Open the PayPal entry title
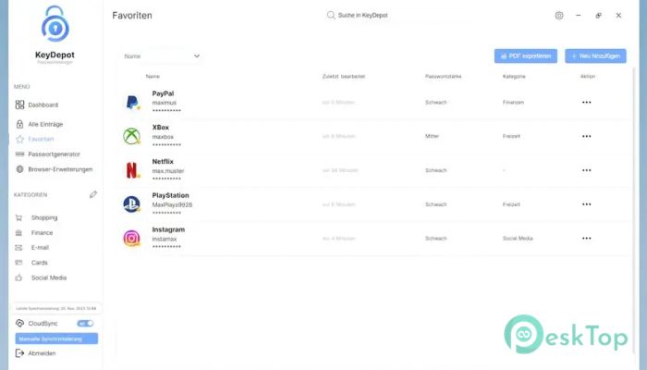Image resolution: width=647 pixels, height=370 pixels. [x=163, y=93]
